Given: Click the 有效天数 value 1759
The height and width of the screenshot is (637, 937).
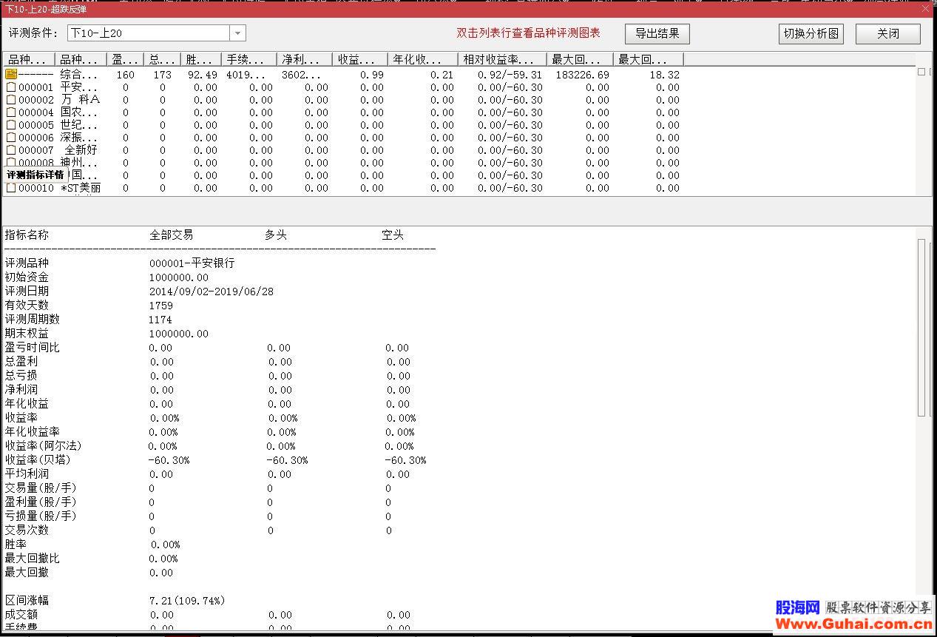Looking at the screenshot, I should [x=161, y=306].
